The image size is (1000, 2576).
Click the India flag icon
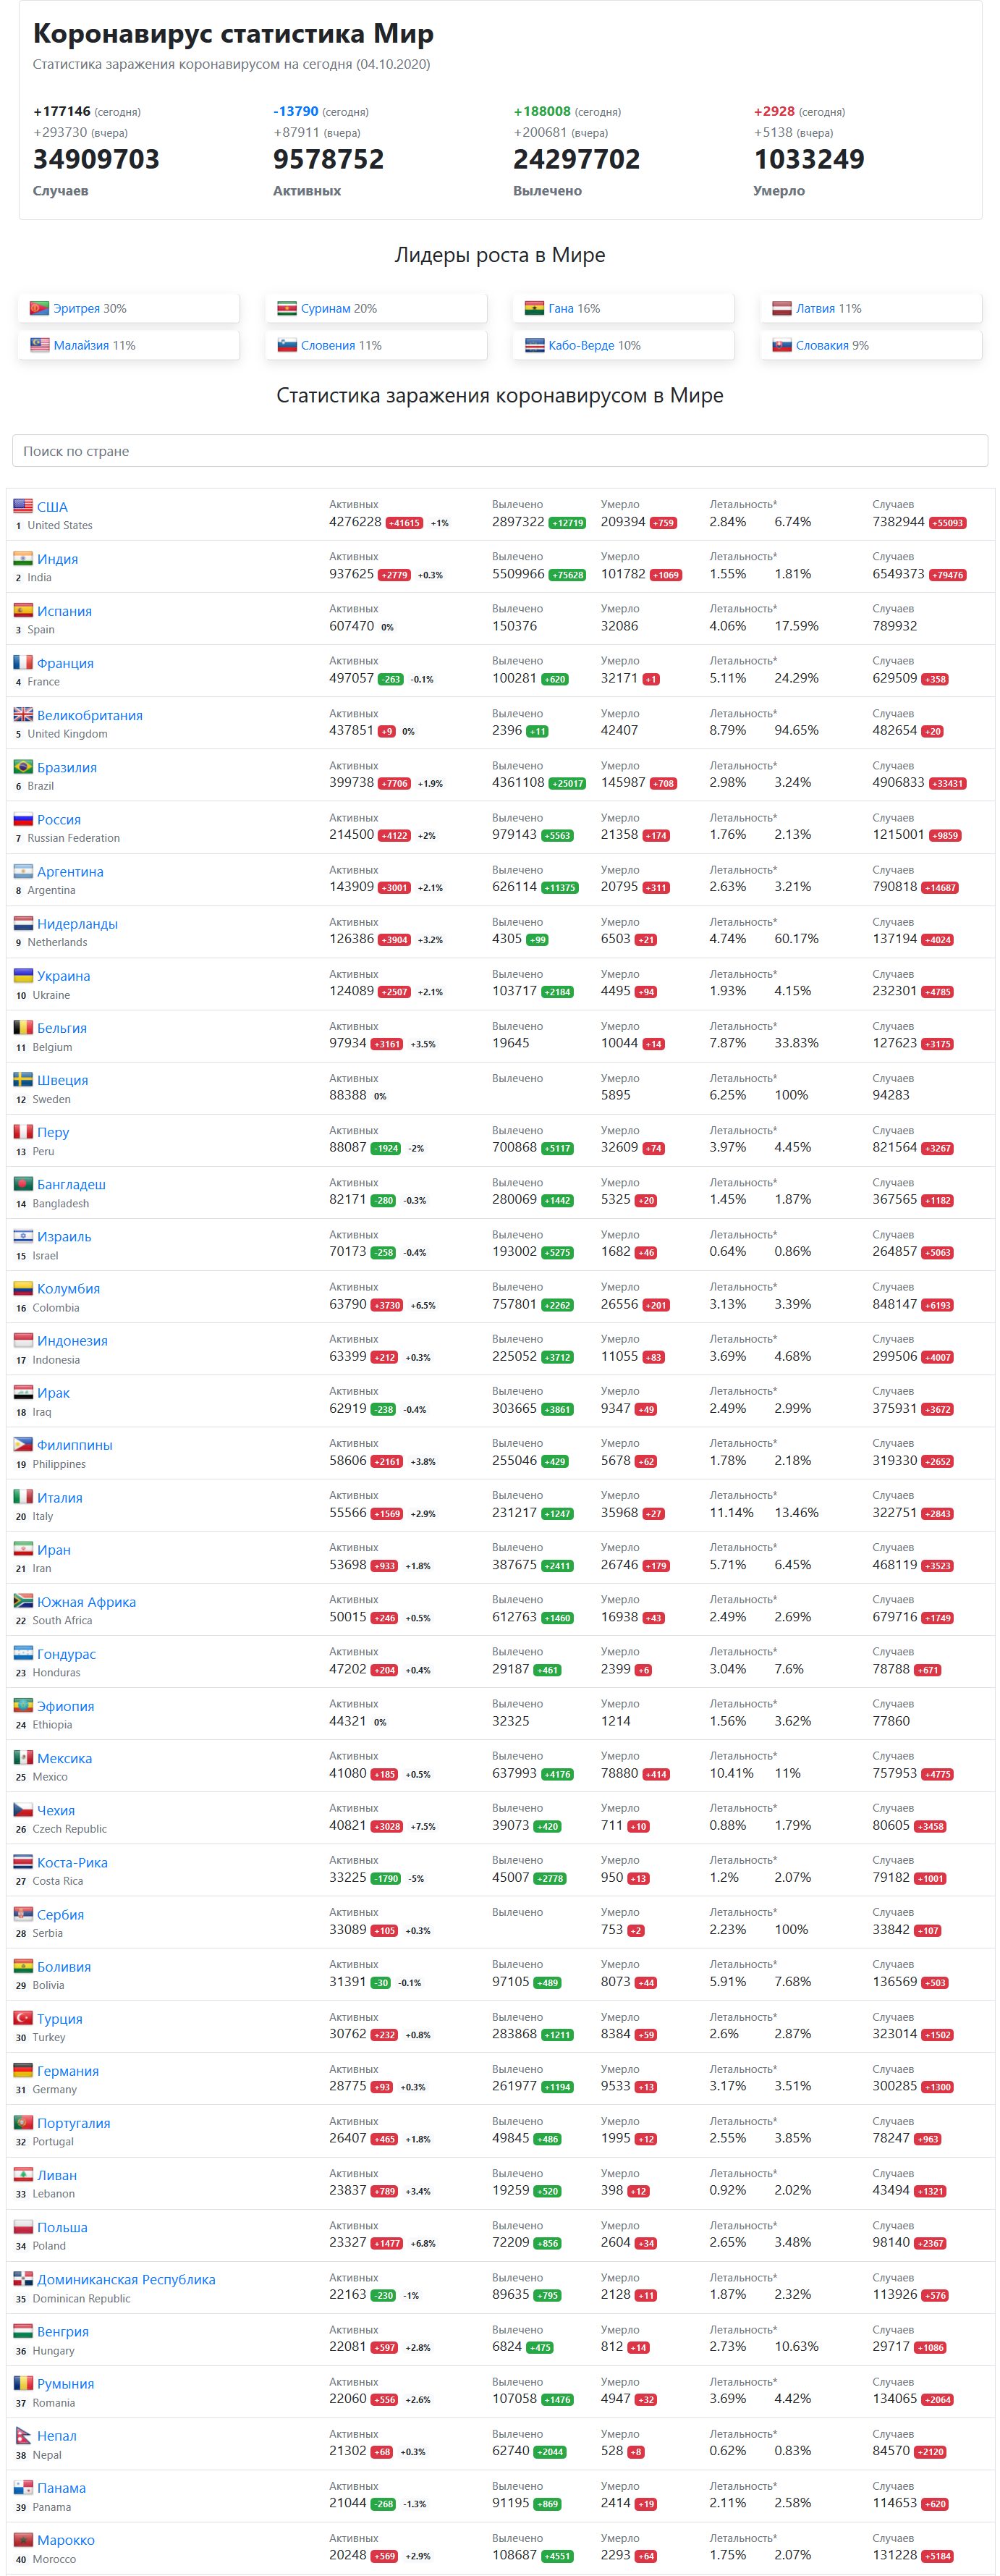22,558
